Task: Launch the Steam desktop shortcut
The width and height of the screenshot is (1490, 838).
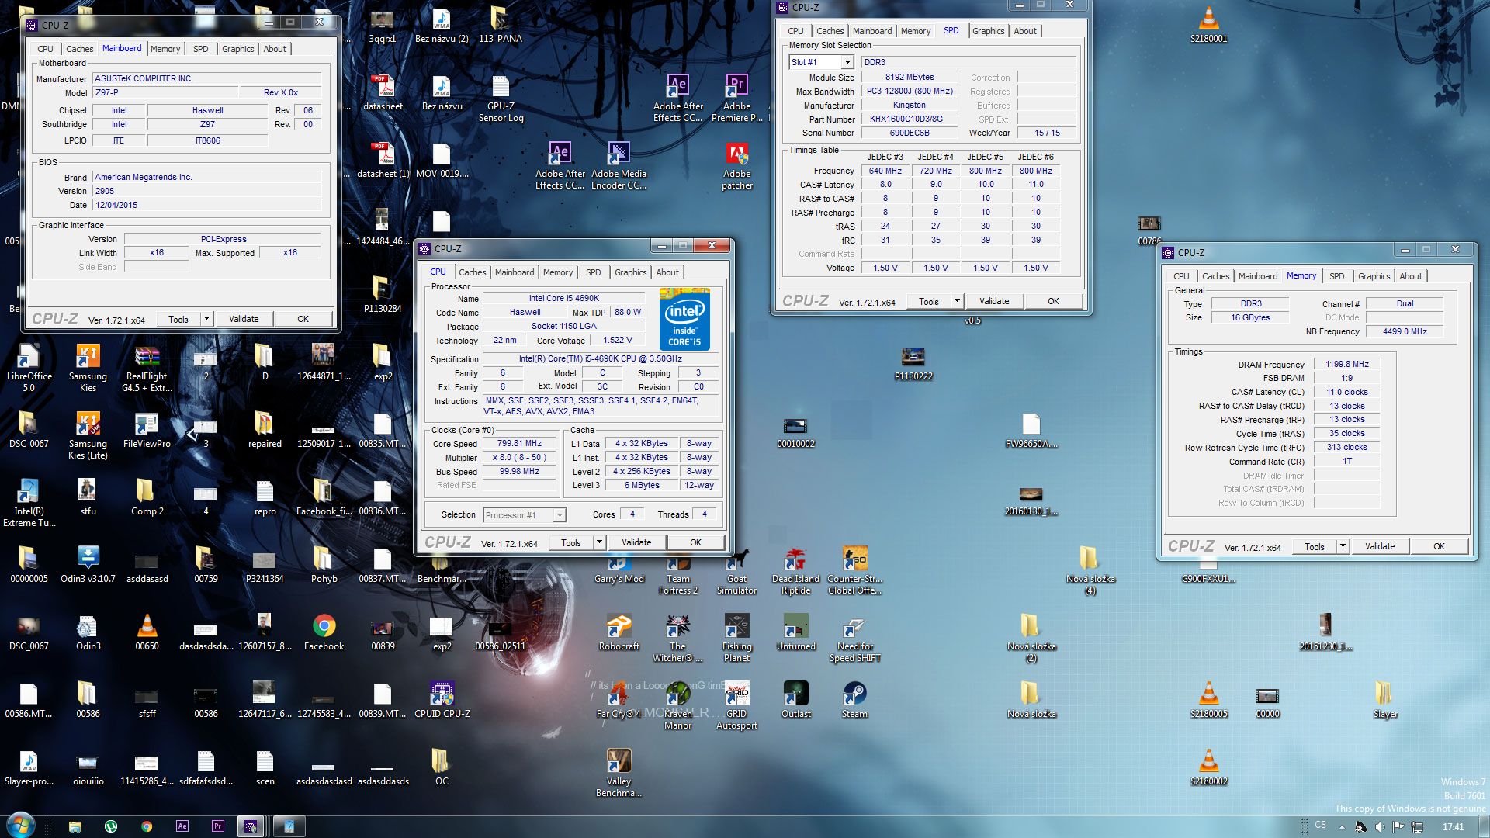Action: click(x=854, y=699)
